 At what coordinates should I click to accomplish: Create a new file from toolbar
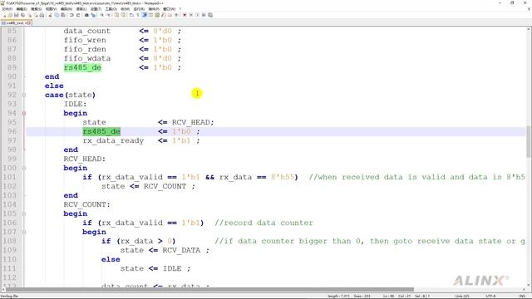pyautogui.click(x=5, y=15)
